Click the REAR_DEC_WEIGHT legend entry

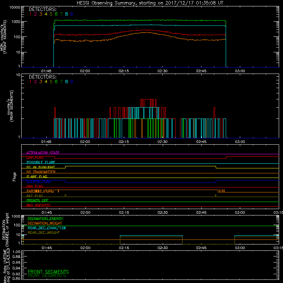[x=44, y=233]
